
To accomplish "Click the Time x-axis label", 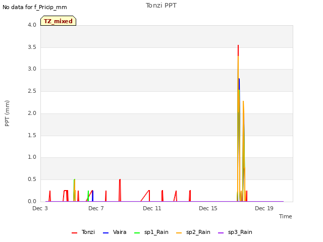I will tap(286, 216).
